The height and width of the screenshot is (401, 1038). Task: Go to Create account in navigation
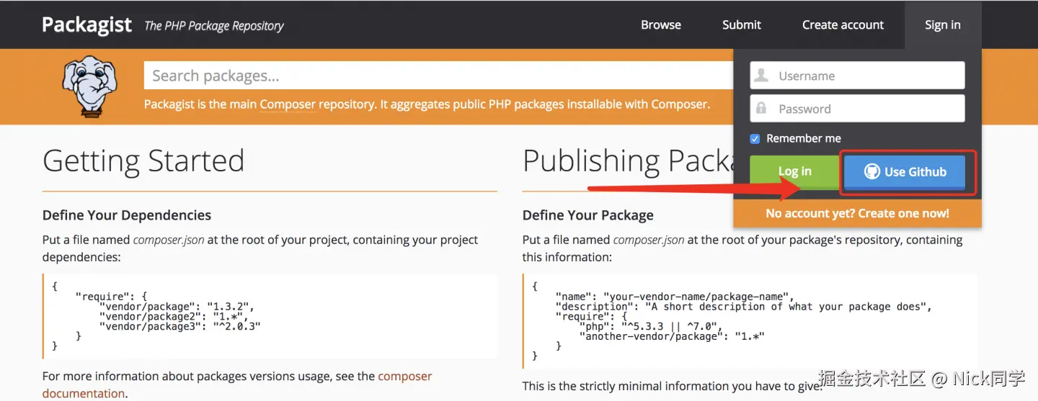[x=843, y=24]
